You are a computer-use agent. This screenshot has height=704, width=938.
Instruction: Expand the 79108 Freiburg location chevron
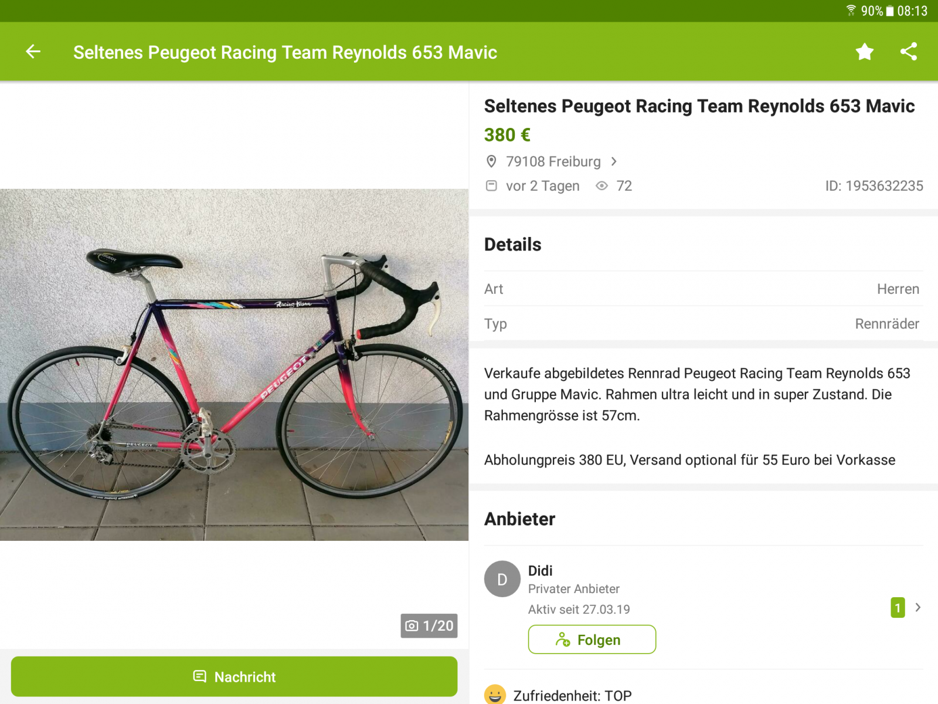(614, 161)
